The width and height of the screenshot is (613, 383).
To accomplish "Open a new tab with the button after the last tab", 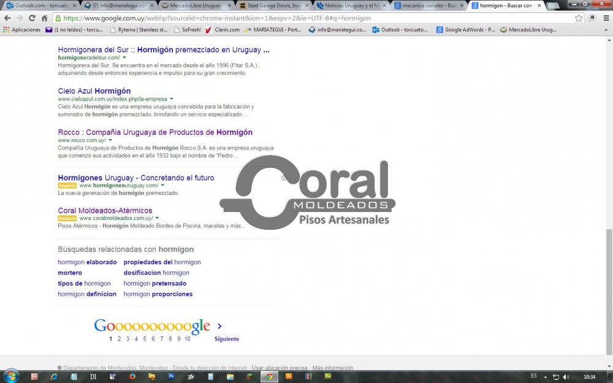I will (553, 6).
